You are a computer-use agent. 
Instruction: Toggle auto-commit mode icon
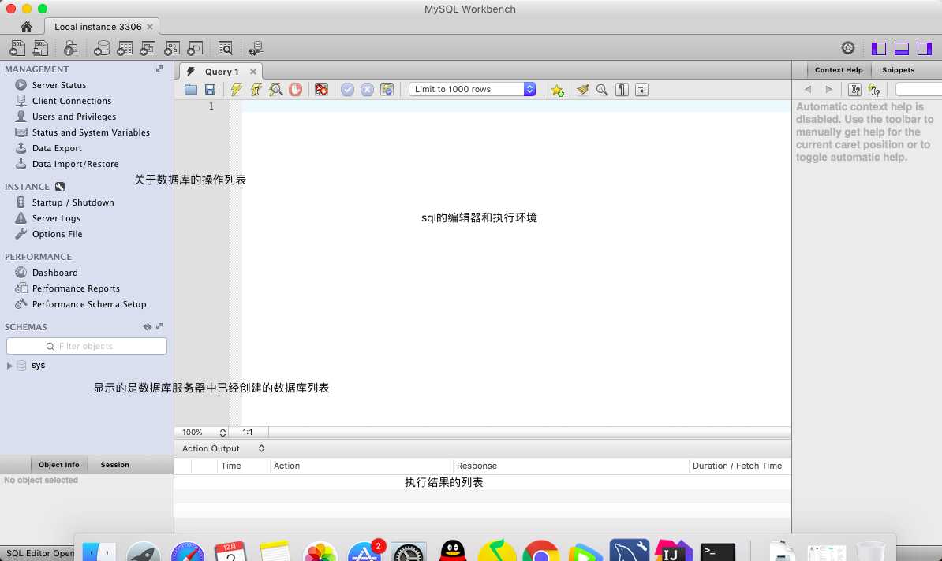point(387,89)
